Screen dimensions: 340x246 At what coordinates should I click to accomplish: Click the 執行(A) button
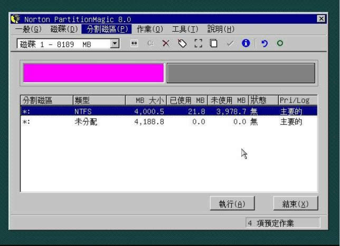pyautogui.click(x=232, y=204)
